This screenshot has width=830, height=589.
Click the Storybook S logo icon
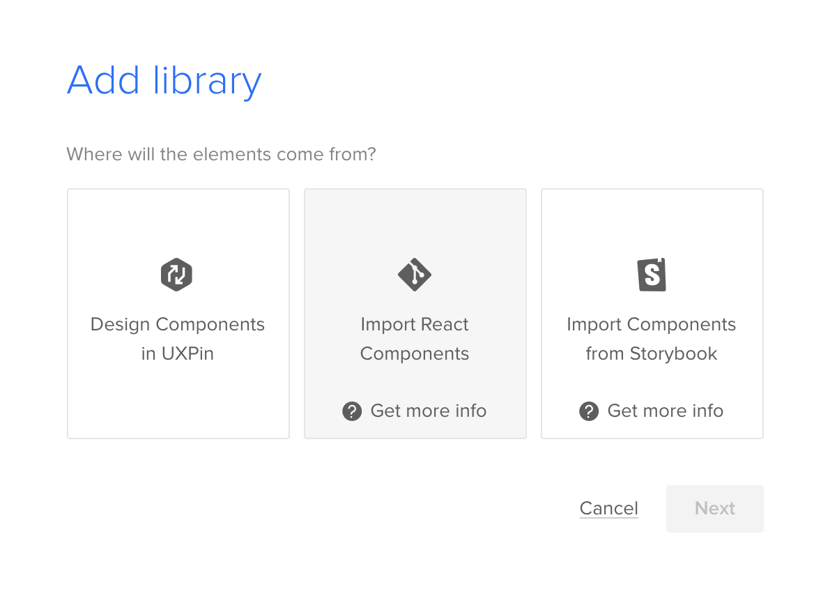tap(652, 275)
